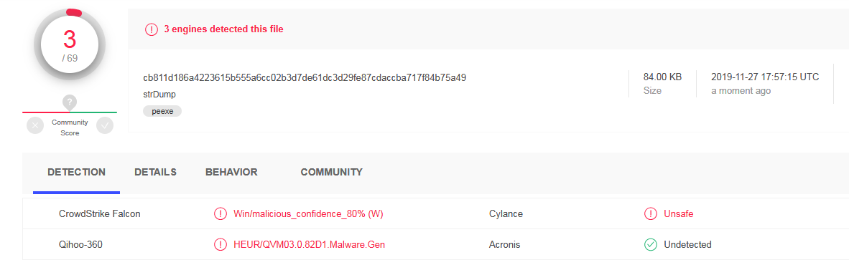Switch to the BEHAVIOR tab
Screen dimensions: 849x260
pos(231,173)
